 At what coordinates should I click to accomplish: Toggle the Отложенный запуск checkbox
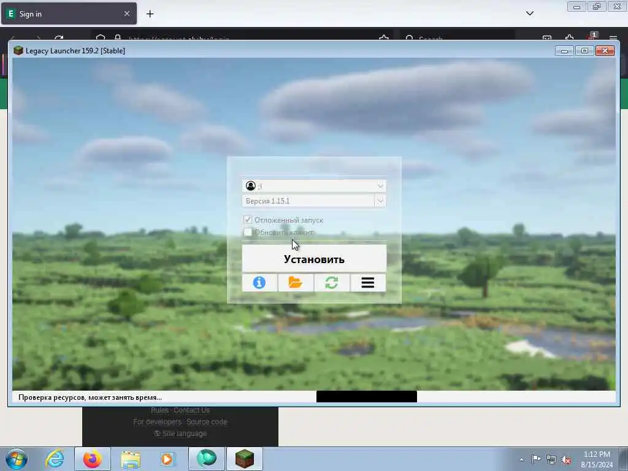(x=248, y=220)
